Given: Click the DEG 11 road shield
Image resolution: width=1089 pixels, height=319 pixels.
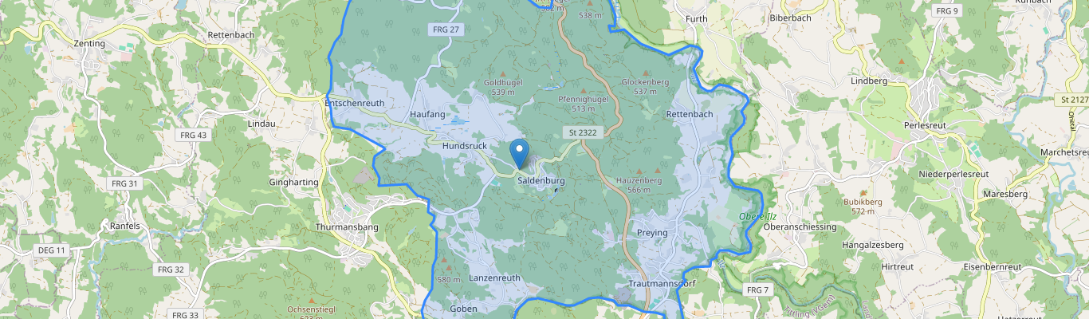Looking at the screenshot, I should pos(51,250).
